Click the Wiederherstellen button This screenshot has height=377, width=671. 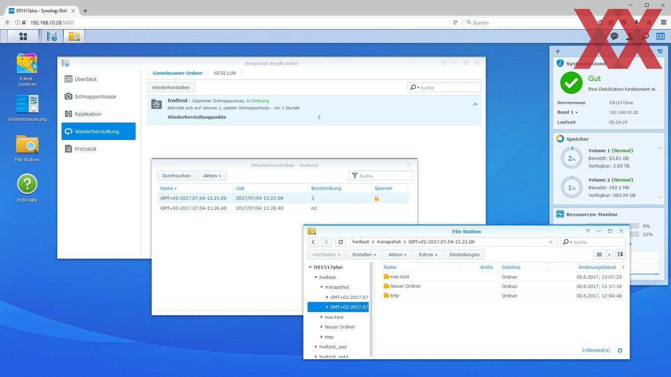point(171,87)
